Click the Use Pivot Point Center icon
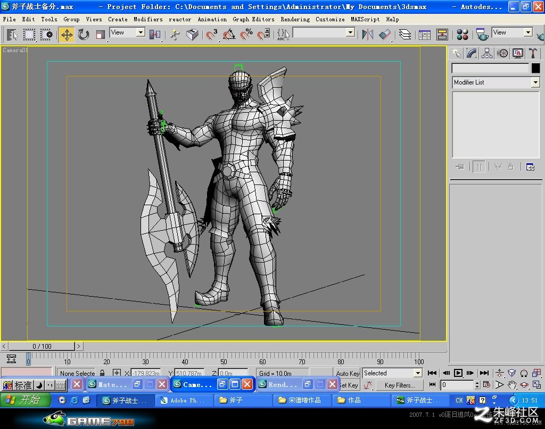 (x=155, y=35)
